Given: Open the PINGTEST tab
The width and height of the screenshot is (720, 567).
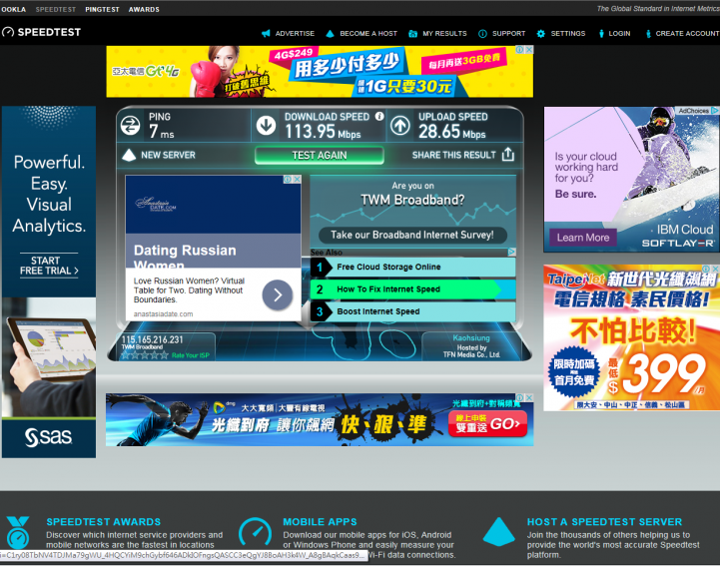Looking at the screenshot, I should (102, 9).
